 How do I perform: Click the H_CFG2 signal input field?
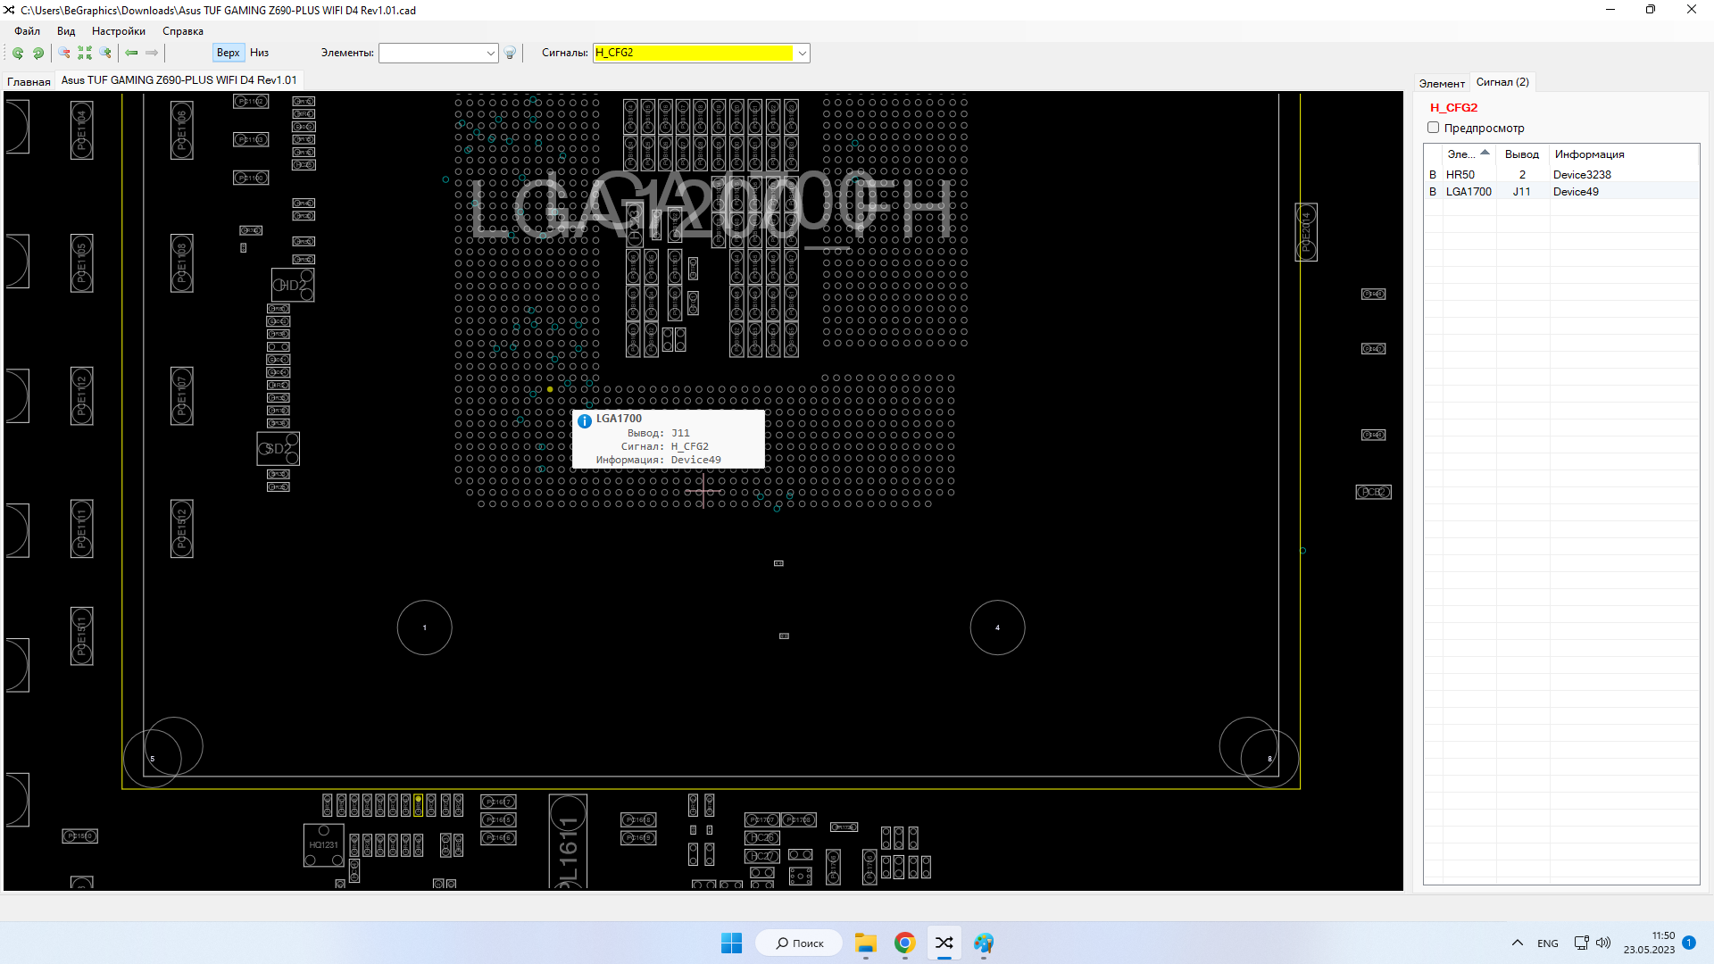[x=694, y=54]
